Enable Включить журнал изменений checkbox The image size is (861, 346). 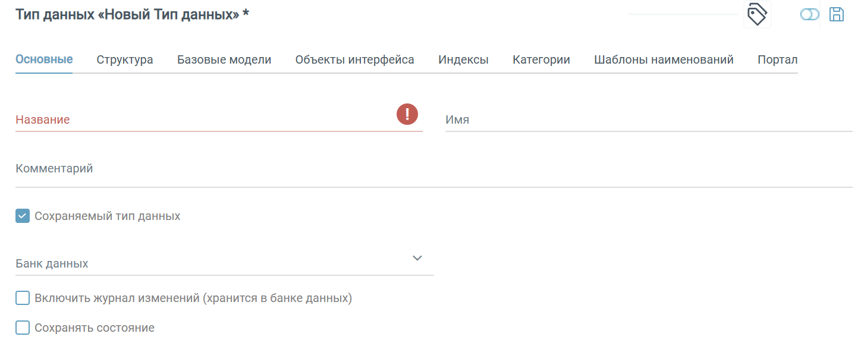pos(22,298)
